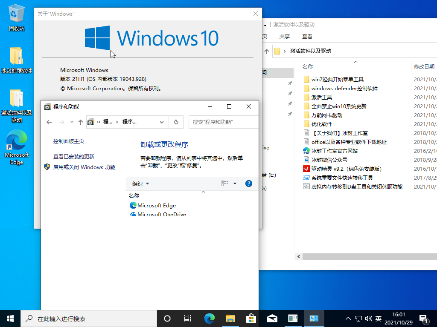Viewport: 437px width, 327px height.
Task: Sort by 名称 column in Explorer
Action: click(x=308, y=67)
